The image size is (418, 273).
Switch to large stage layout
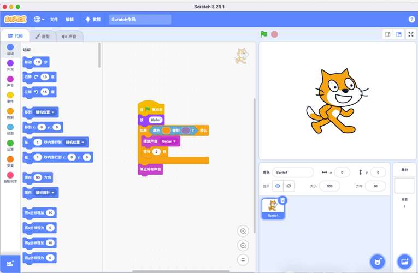coord(398,34)
